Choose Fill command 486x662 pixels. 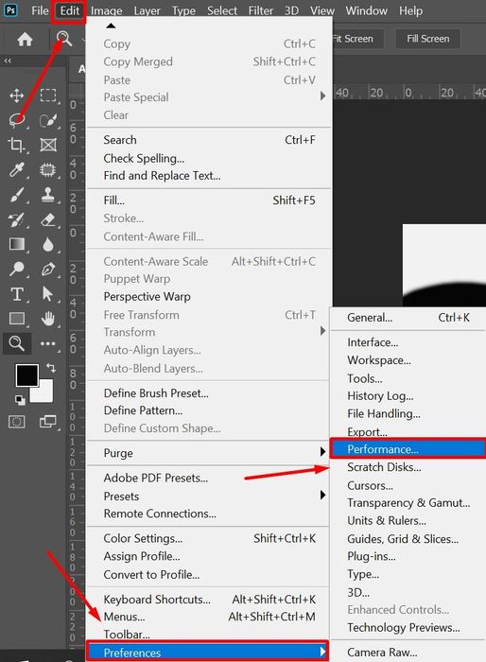click(x=209, y=200)
